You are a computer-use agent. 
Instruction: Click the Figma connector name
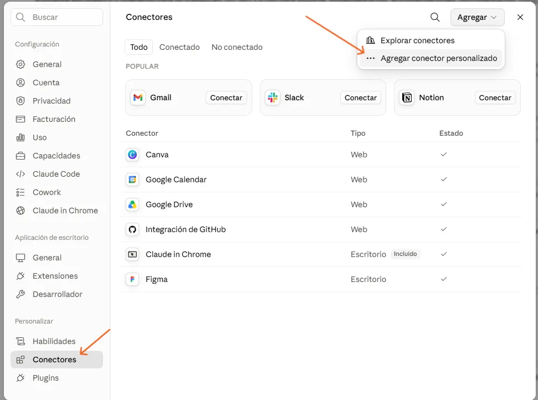[x=156, y=279]
